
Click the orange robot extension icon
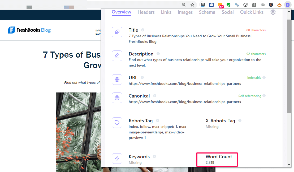(x=279, y=5)
